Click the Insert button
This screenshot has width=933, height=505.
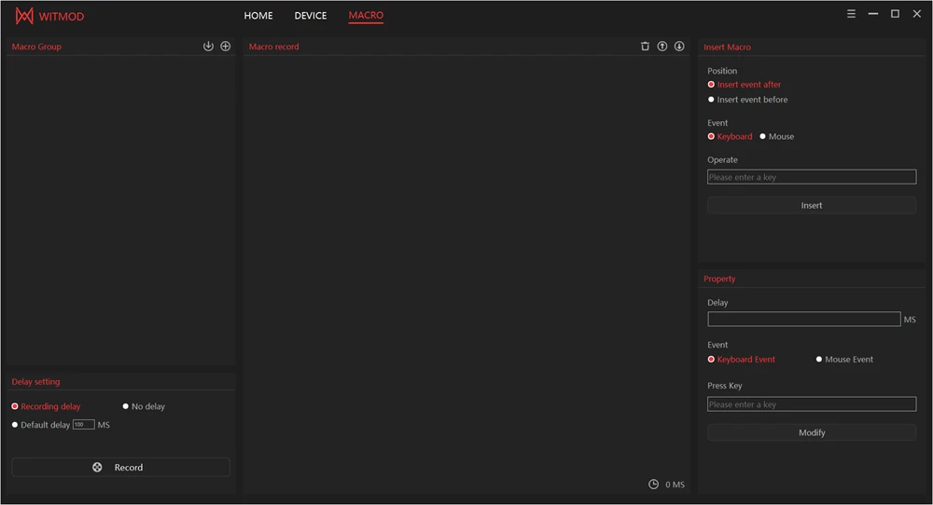point(811,206)
